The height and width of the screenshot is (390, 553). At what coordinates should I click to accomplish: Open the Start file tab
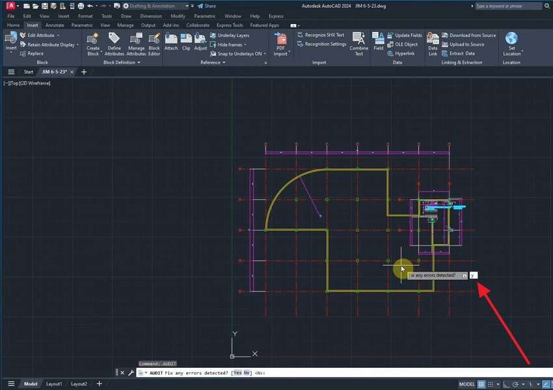pyautogui.click(x=28, y=72)
